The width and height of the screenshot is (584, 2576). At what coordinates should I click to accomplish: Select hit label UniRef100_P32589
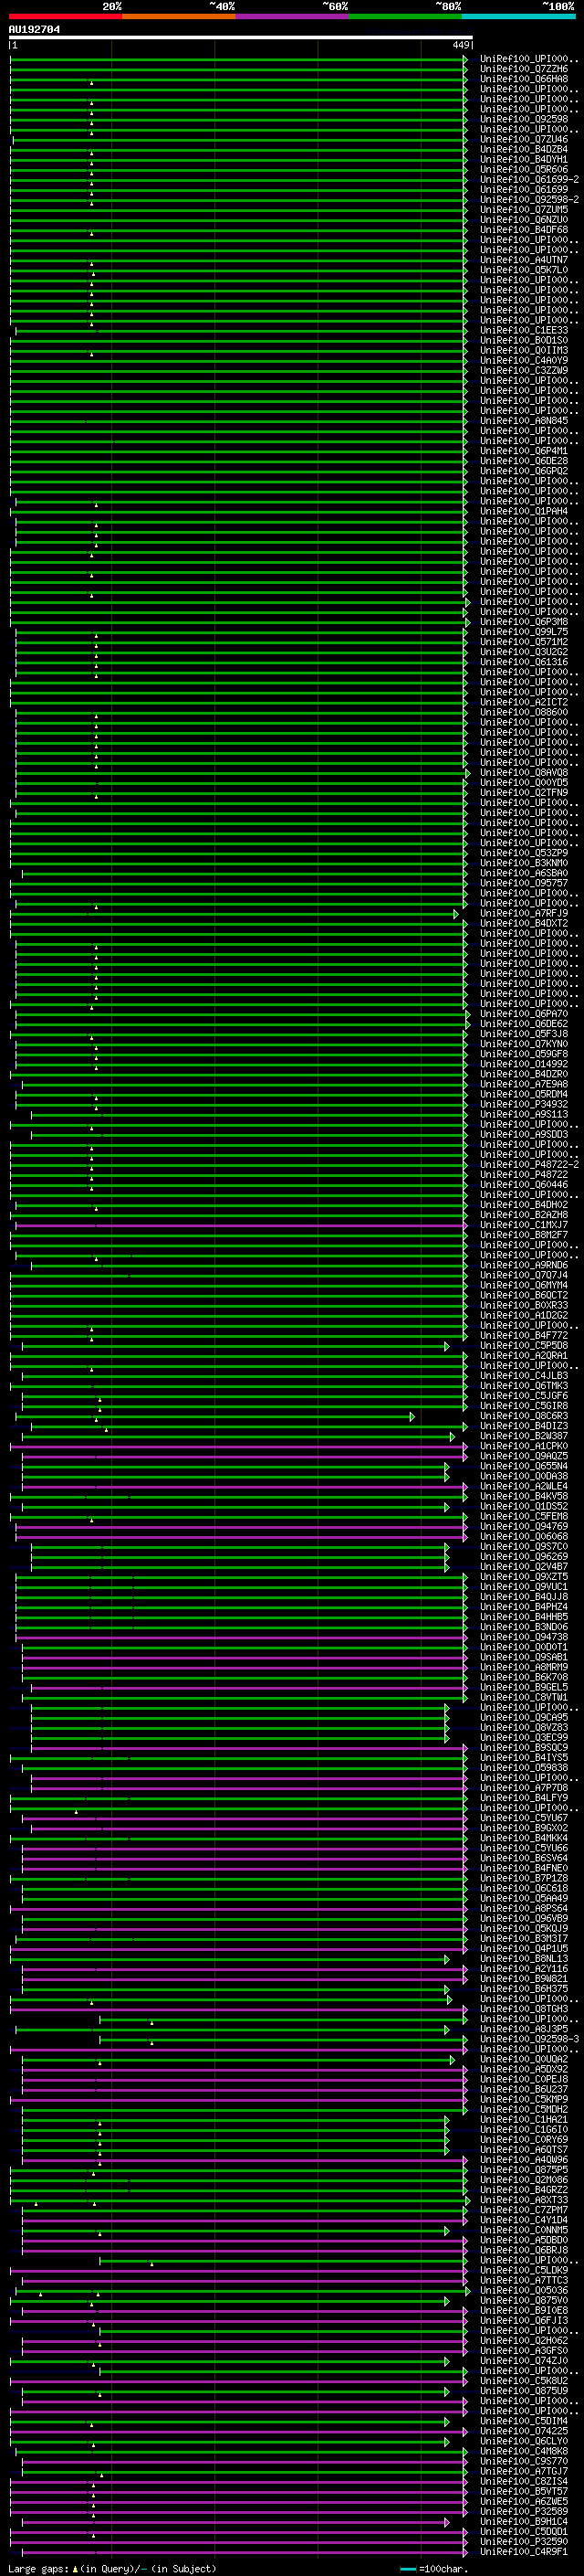click(x=524, y=2512)
